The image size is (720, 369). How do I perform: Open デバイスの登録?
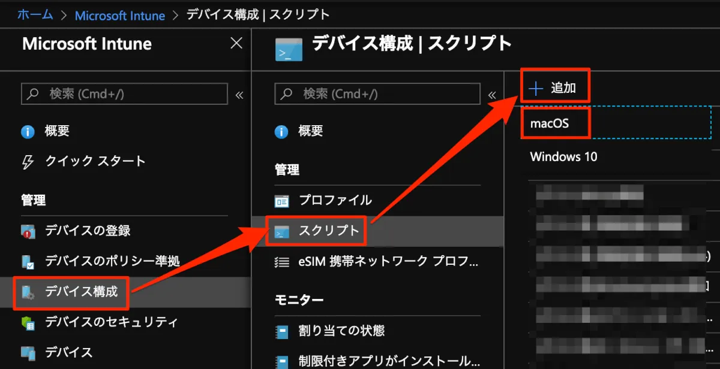tap(88, 231)
